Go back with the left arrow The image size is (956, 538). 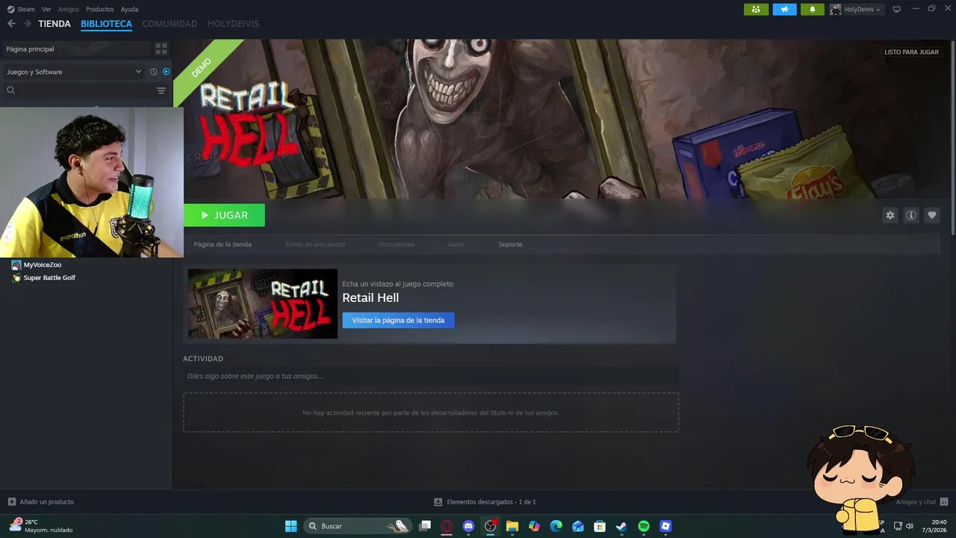tap(11, 24)
